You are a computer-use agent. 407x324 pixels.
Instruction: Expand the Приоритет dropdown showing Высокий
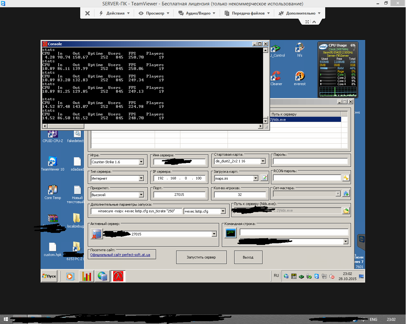click(141, 195)
